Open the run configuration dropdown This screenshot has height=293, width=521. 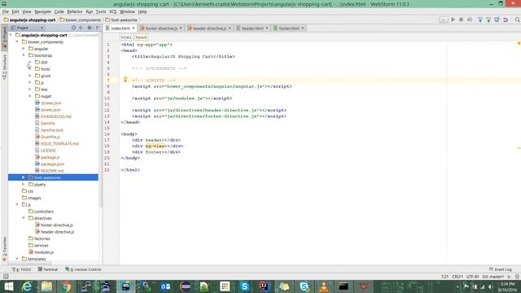coord(443,20)
